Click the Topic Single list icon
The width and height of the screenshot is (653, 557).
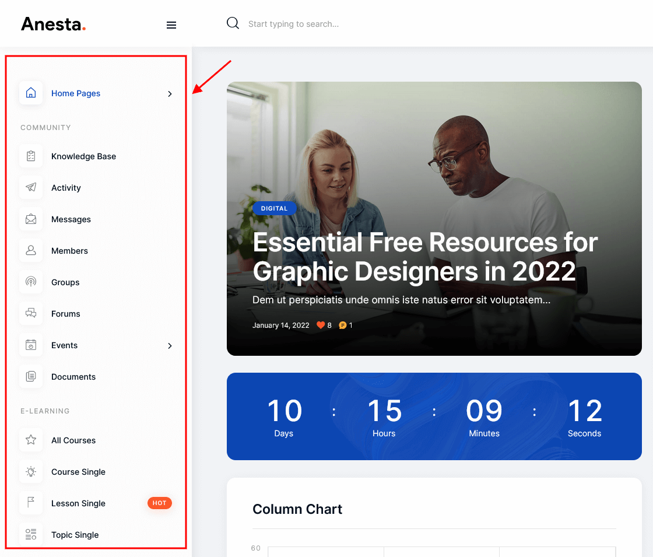pos(31,534)
